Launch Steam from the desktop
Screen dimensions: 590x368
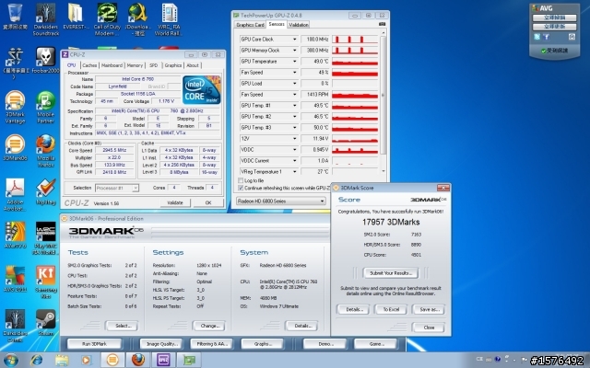[45, 323]
